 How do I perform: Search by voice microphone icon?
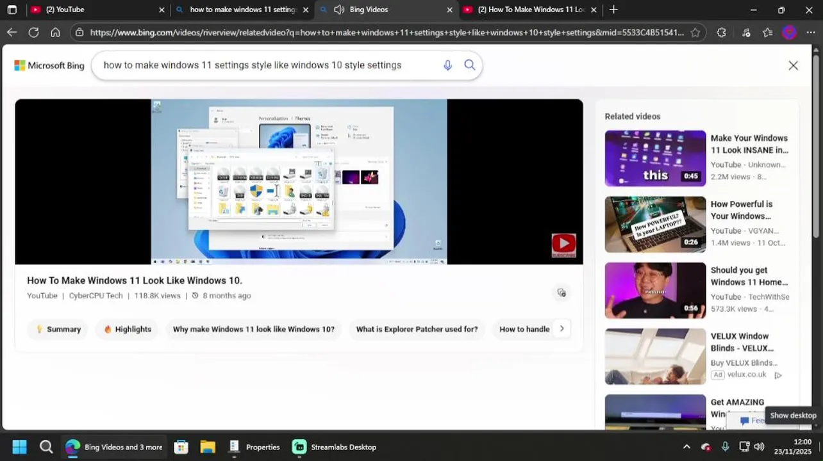(x=447, y=65)
